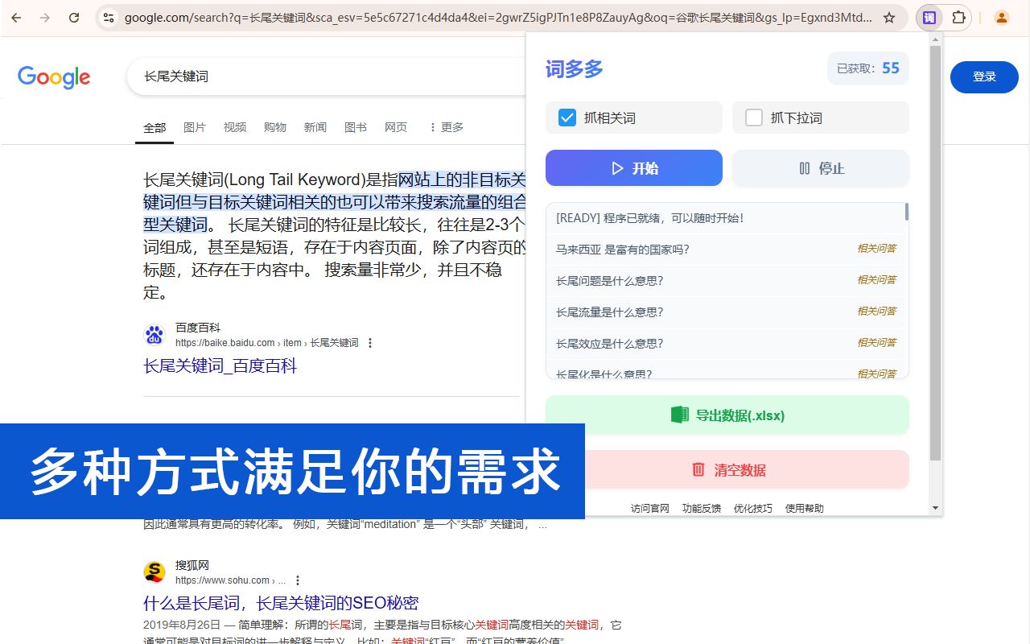Switch to the 网页 tab
Image resolution: width=1030 pixels, height=644 pixels.
pos(396,127)
